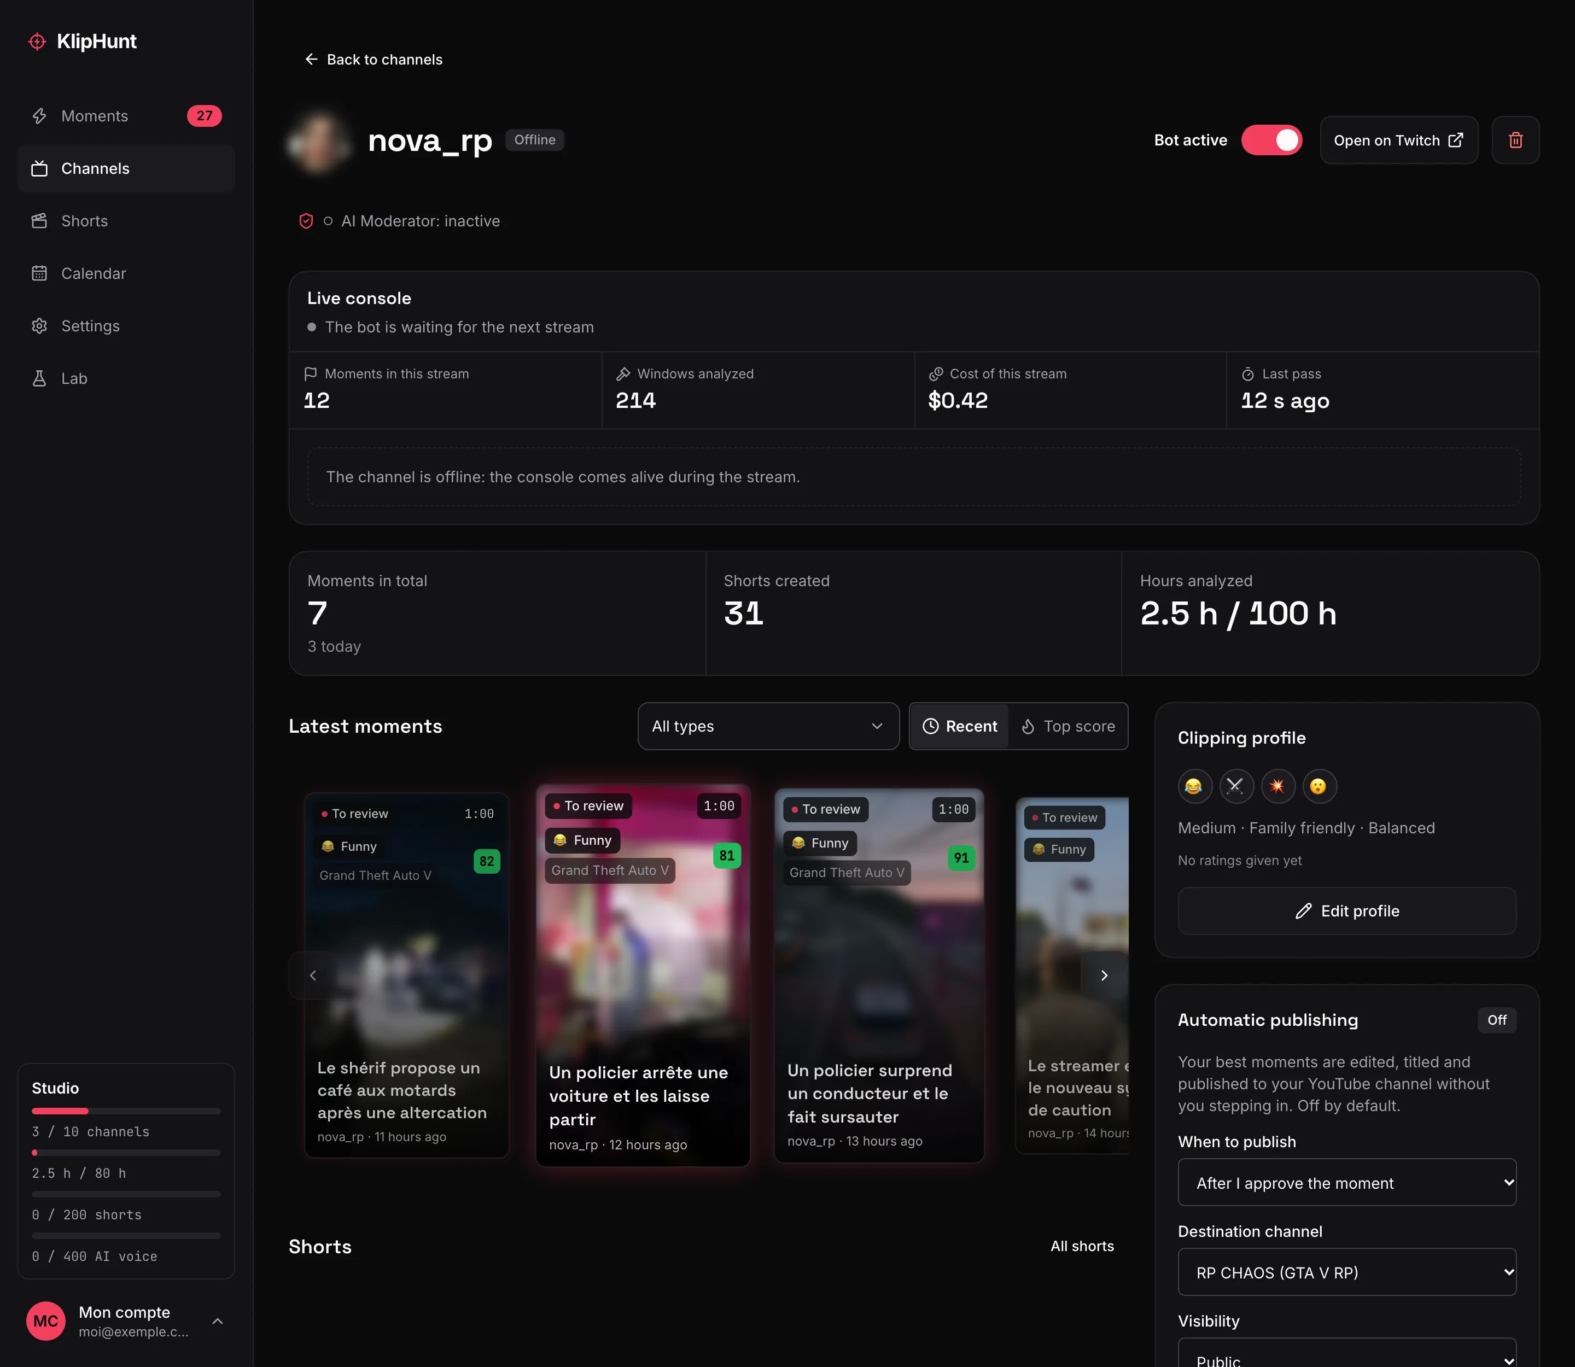Open the Calendar sidebar item
Image resolution: width=1575 pixels, height=1367 pixels.
pos(126,273)
